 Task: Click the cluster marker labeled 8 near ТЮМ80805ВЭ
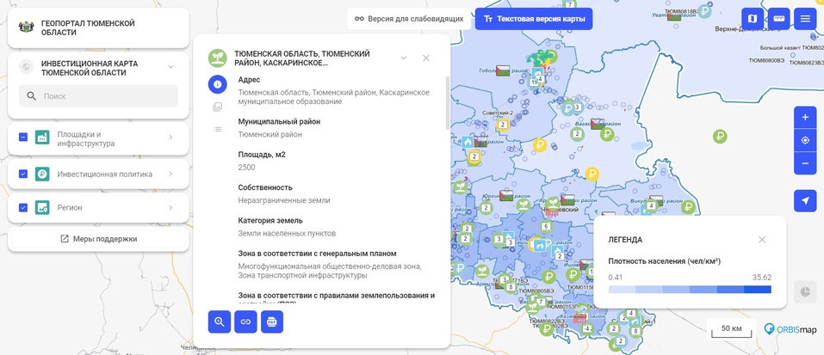point(510,286)
